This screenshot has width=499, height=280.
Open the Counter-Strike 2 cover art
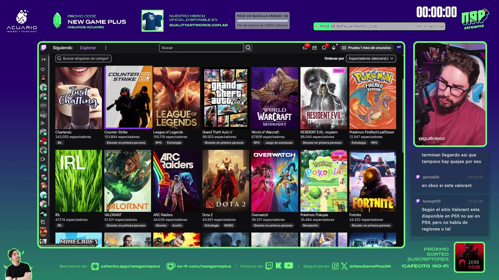pos(128,97)
